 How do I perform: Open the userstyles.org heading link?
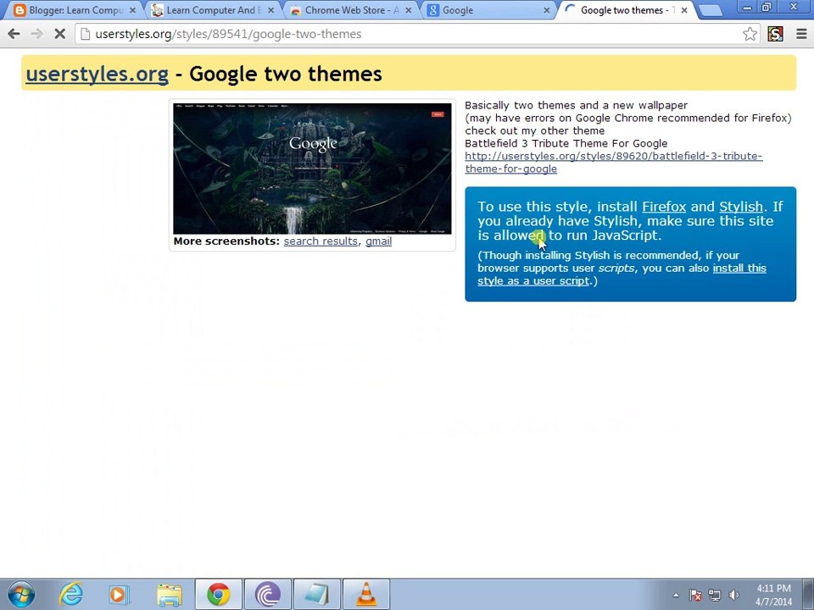97,74
